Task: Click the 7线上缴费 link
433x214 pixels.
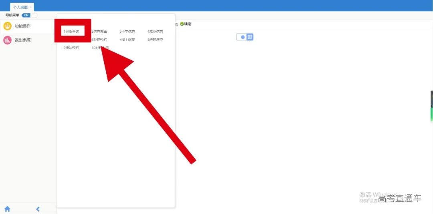Action: (x=127, y=40)
